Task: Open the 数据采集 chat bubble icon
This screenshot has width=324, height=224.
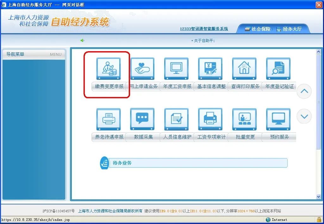Action: click(142, 119)
